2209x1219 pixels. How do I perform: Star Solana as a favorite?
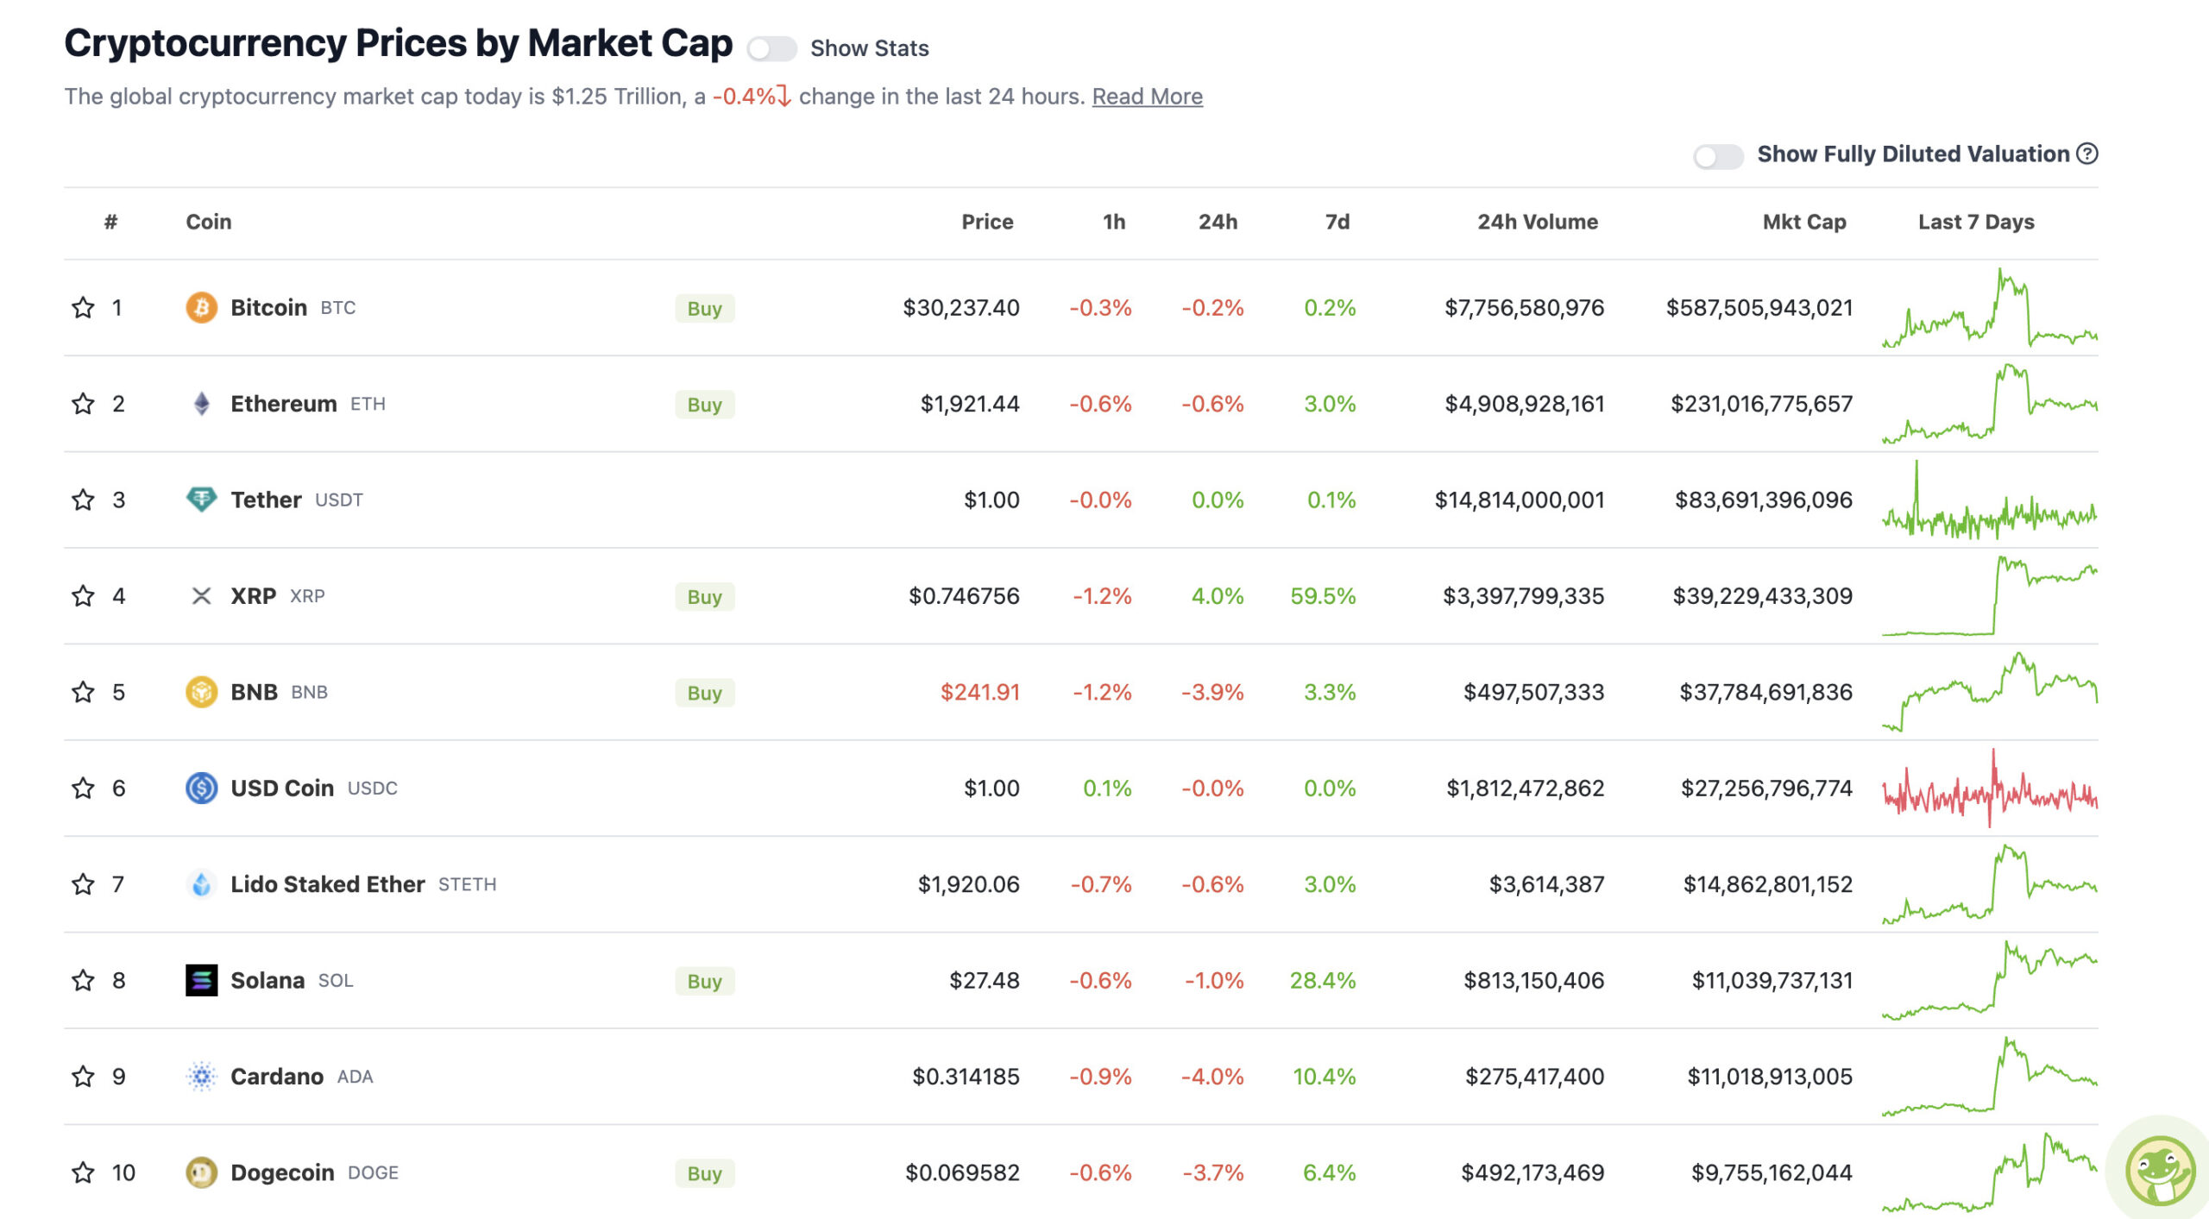(83, 981)
